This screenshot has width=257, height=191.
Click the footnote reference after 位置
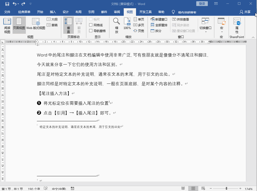109,102
